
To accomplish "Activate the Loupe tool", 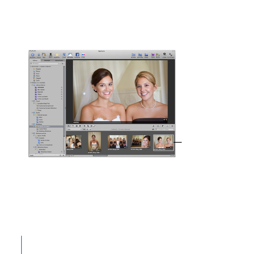I will [x=164, y=55].
